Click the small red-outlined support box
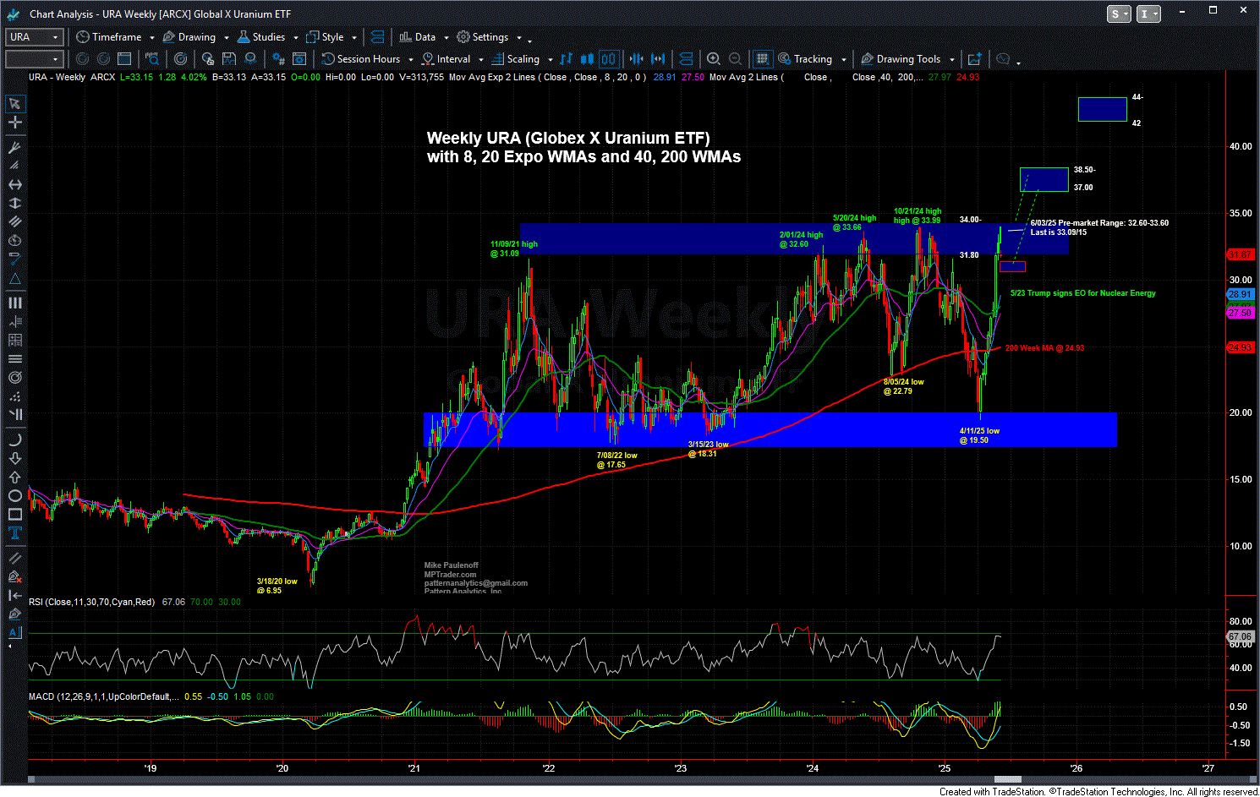This screenshot has width=1260, height=797. click(x=1012, y=266)
